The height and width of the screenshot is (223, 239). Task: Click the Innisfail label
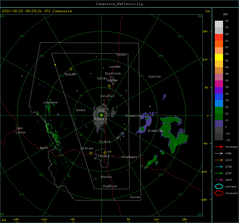coord(107,96)
